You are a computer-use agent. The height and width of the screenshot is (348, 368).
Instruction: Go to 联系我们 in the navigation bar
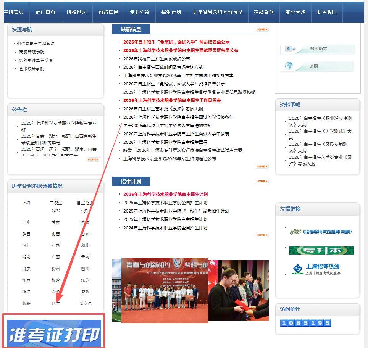pyautogui.click(x=327, y=12)
